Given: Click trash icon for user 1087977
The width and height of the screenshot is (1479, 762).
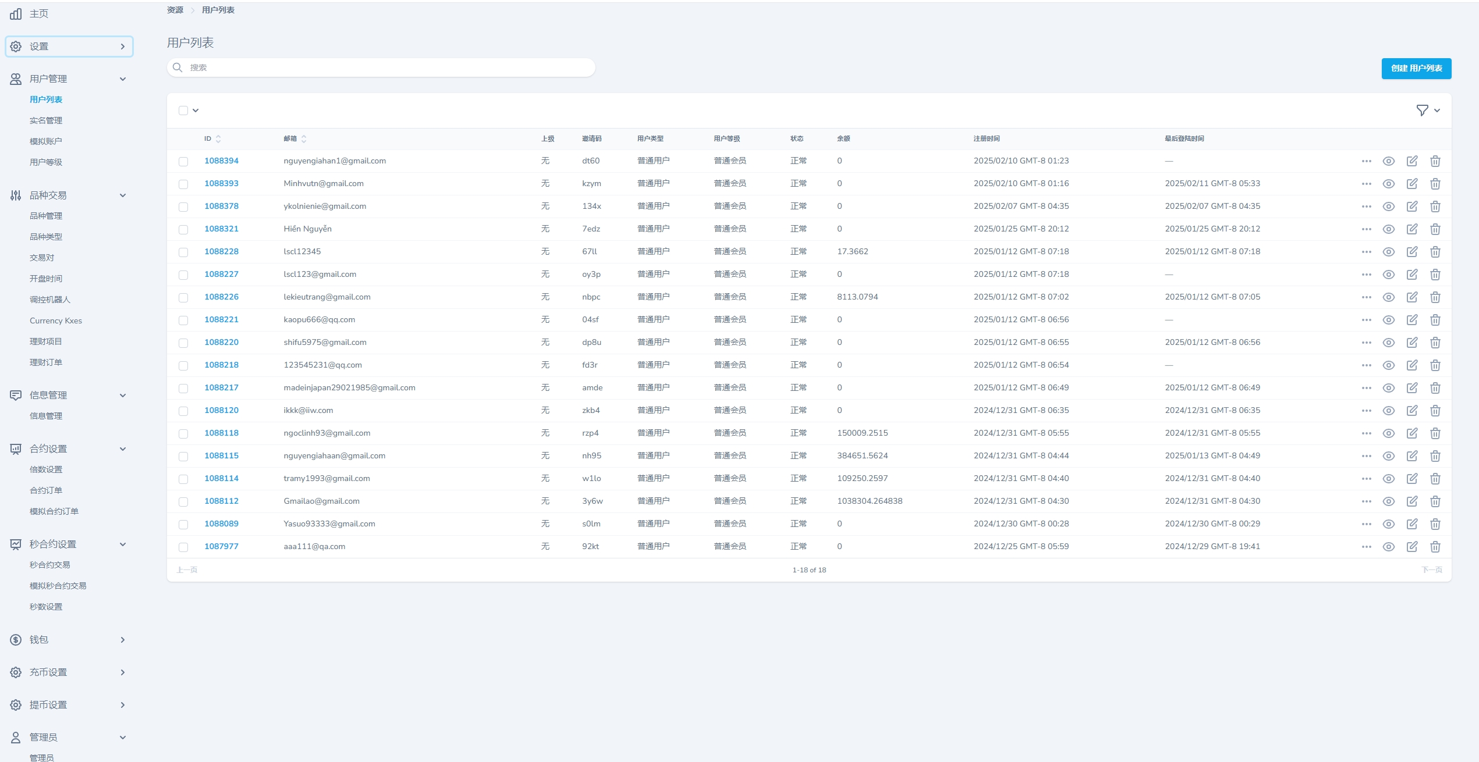Looking at the screenshot, I should click(x=1435, y=547).
